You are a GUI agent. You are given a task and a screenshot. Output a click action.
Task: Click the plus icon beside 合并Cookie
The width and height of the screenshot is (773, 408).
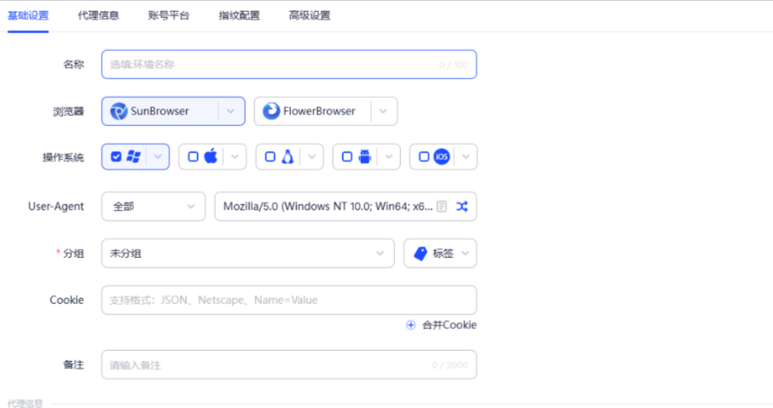[x=410, y=325]
